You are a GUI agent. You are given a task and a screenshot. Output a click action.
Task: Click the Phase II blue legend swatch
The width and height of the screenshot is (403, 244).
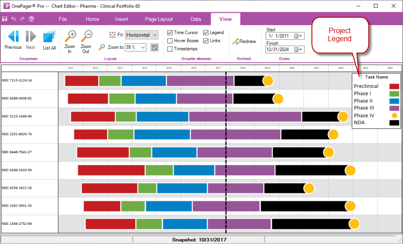pyautogui.click(x=394, y=101)
